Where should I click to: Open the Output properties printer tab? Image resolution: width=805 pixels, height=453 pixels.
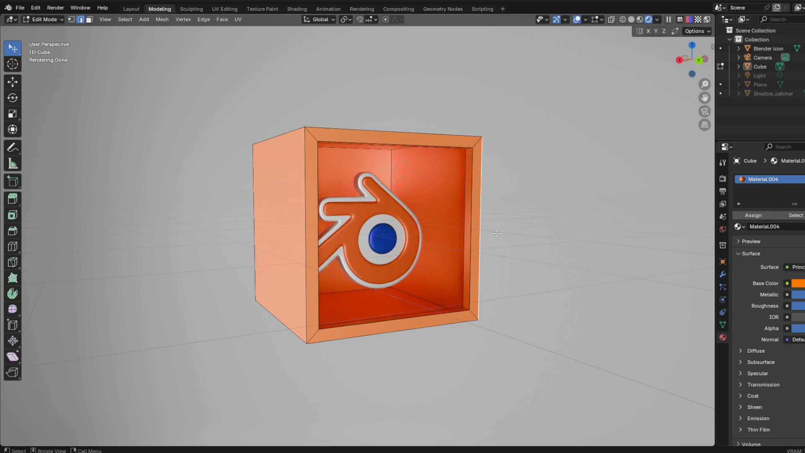(x=723, y=191)
